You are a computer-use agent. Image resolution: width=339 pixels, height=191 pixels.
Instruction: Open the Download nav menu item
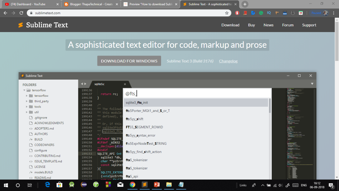(230, 25)
